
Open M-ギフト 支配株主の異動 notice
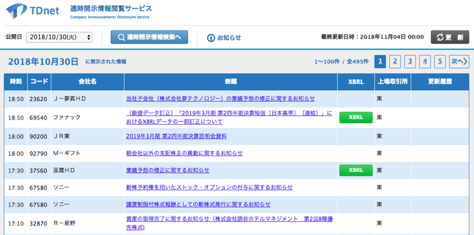pyautogui.click(x=184, y=153)
